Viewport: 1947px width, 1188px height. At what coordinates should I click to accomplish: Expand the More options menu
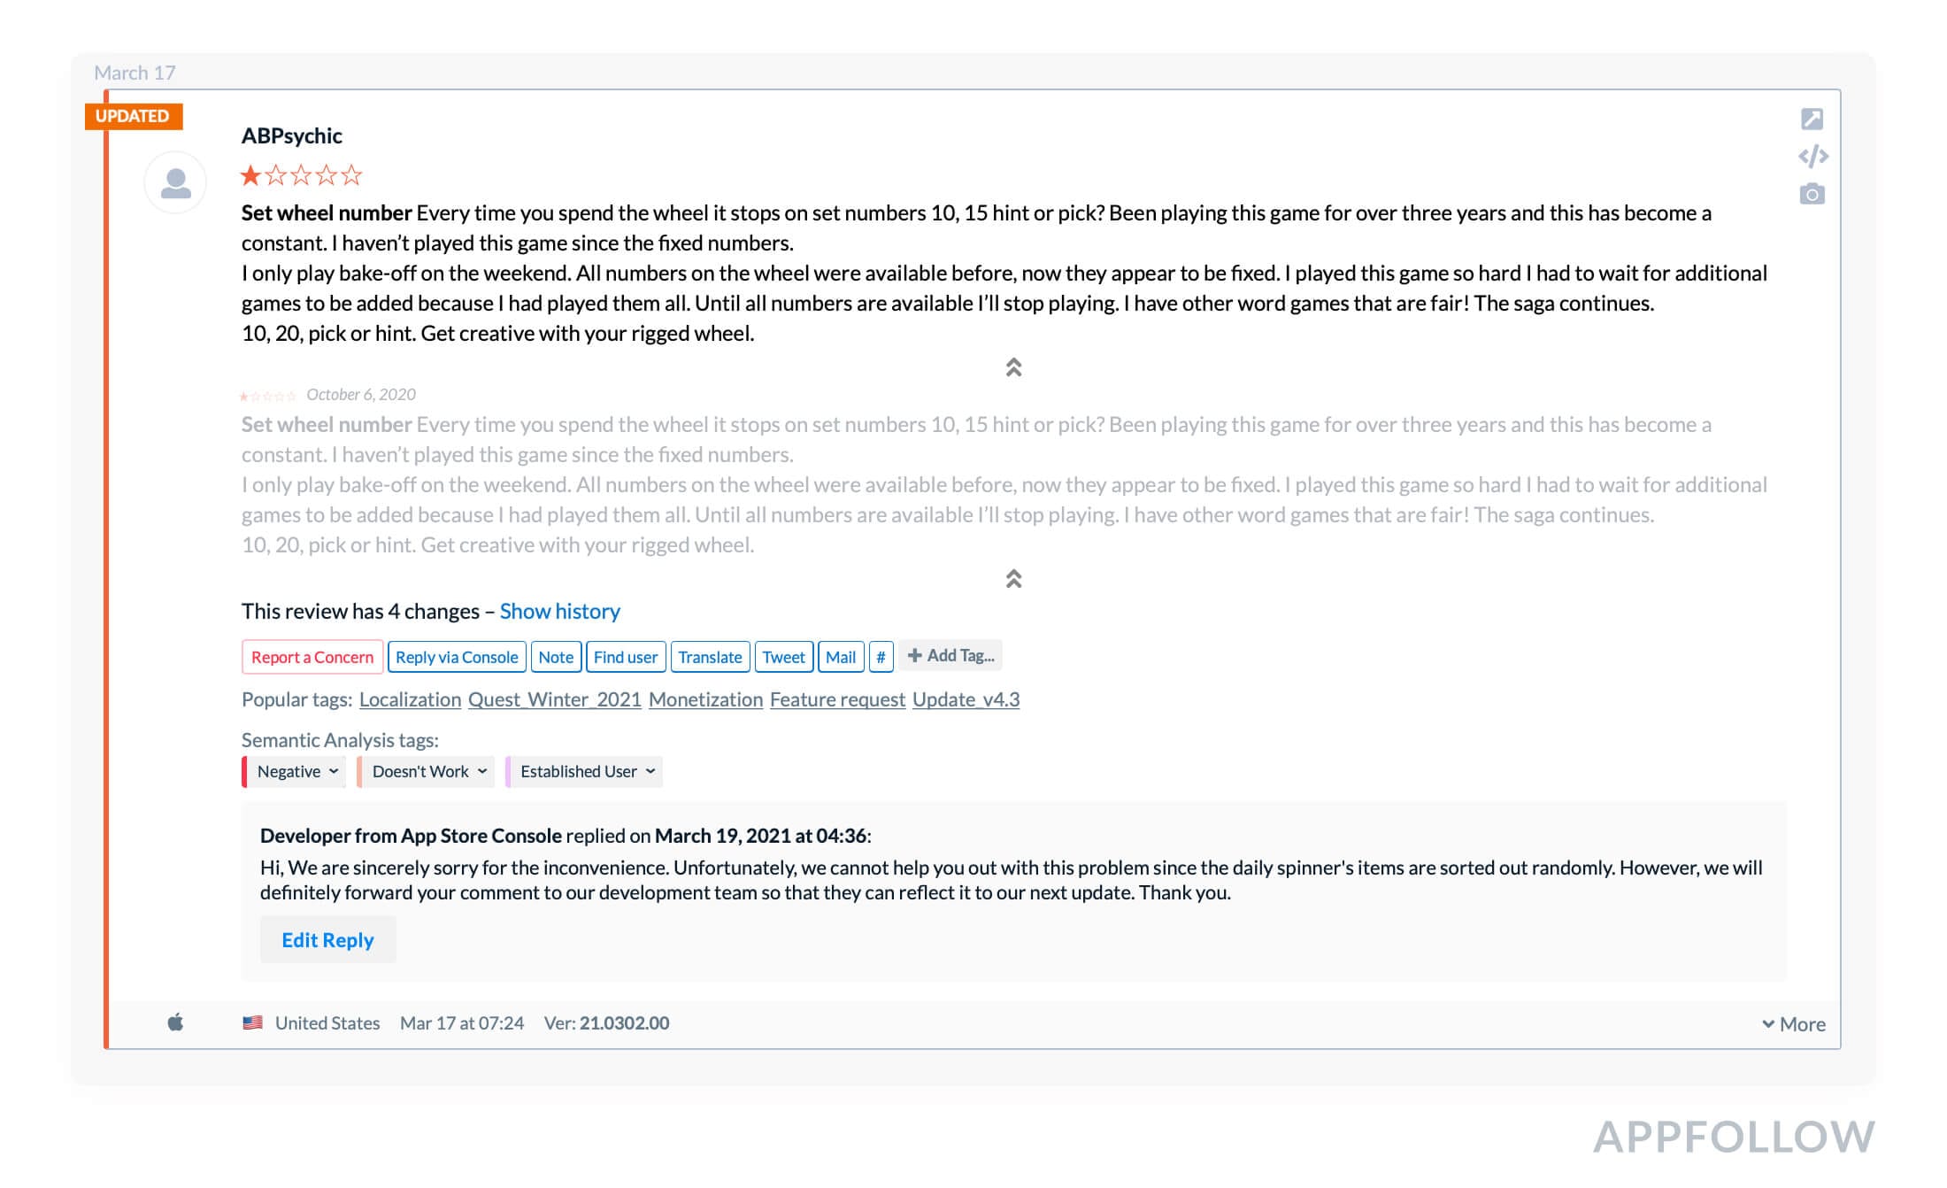[x=1794, y=1022]
